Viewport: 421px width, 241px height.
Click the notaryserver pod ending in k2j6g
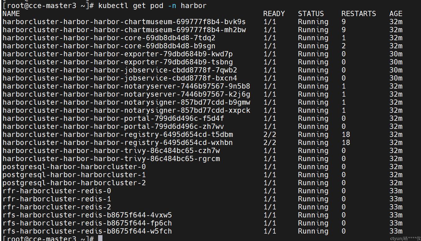pos(126,94)
